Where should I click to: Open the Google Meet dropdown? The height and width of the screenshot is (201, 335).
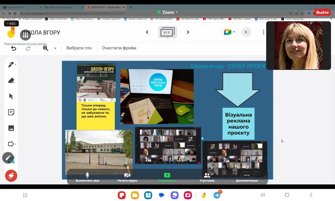pyautogui.click(x=229, y=32)
